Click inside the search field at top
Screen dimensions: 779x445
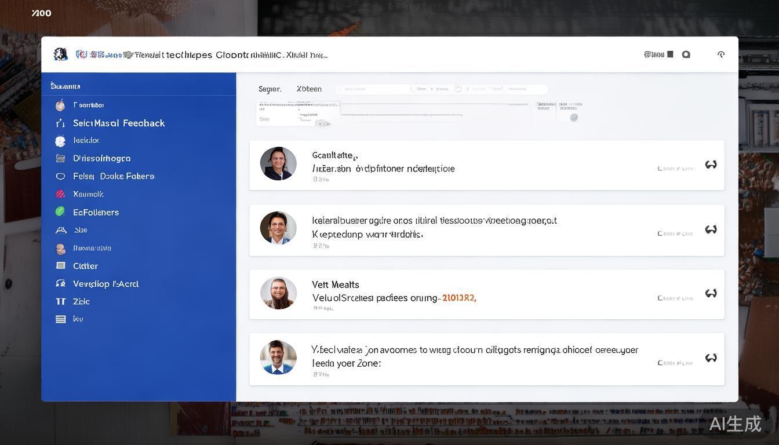coord(441,89)
